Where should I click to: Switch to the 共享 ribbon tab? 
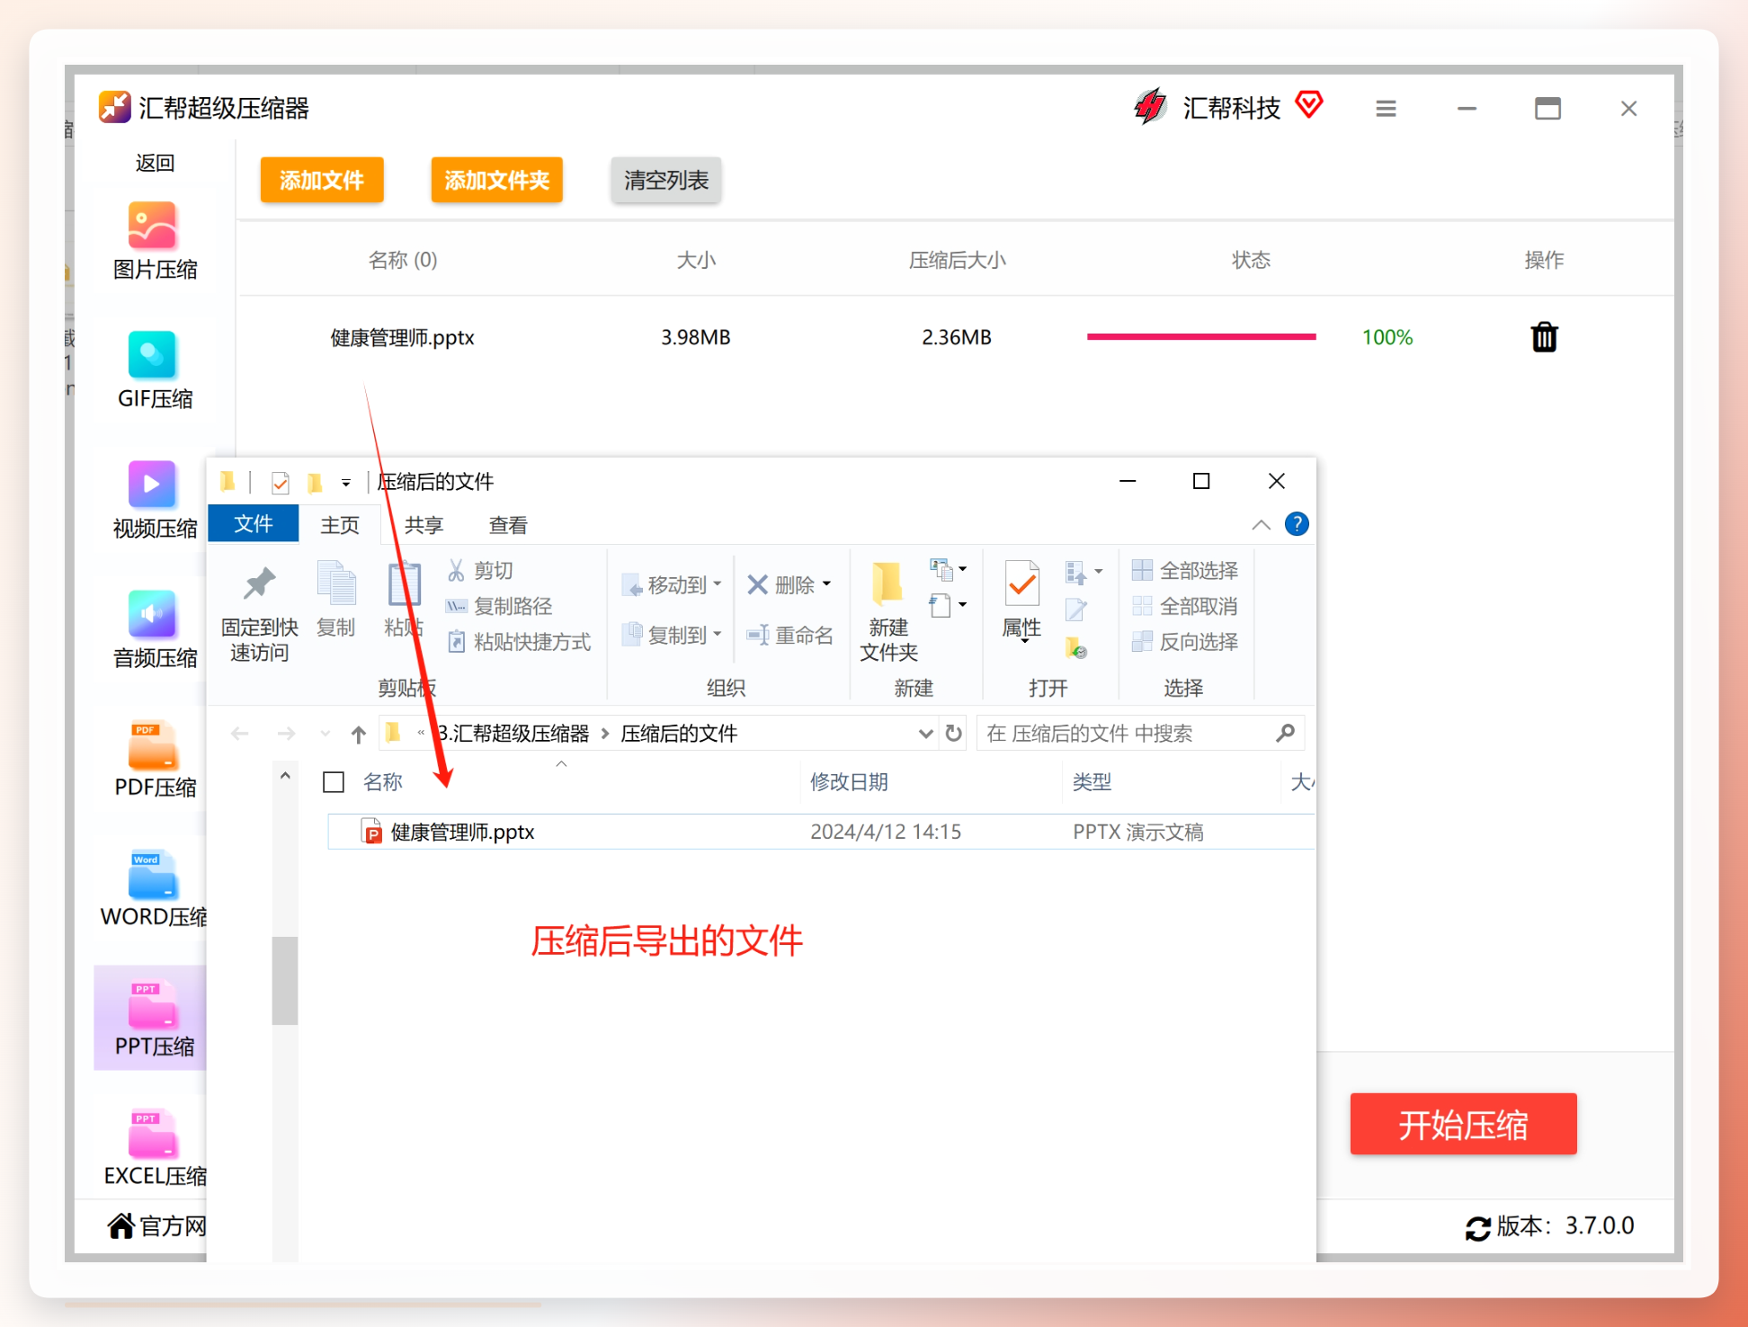[x=424, y=525]
